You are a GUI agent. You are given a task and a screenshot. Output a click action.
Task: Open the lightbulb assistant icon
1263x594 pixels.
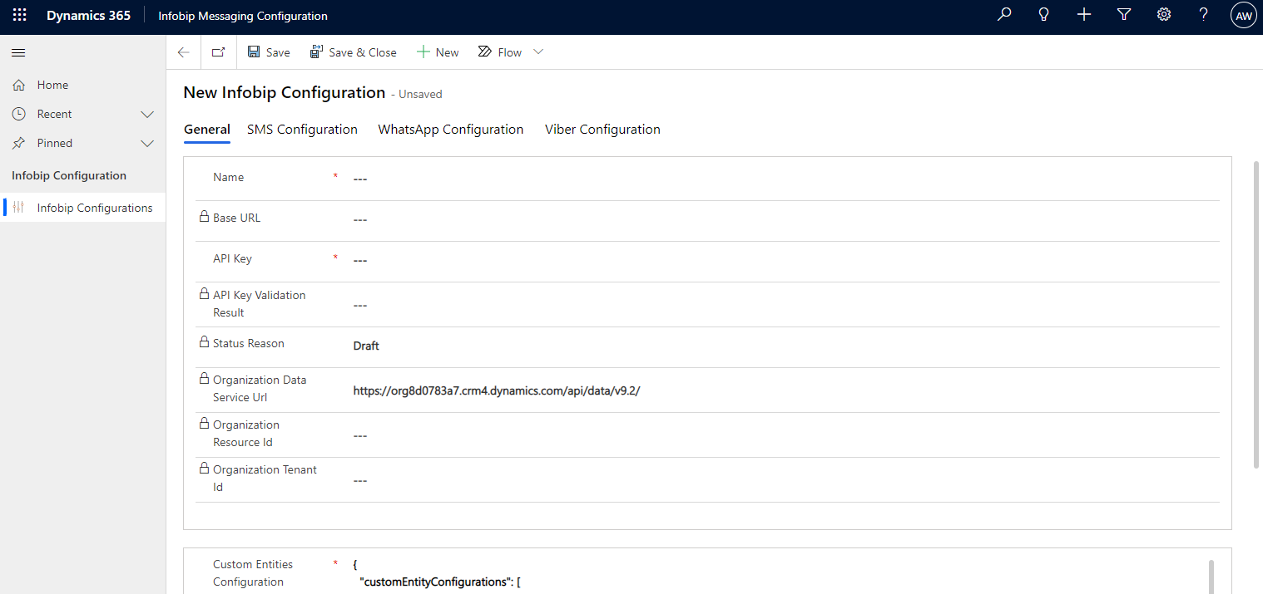(x=1044, y=15)
